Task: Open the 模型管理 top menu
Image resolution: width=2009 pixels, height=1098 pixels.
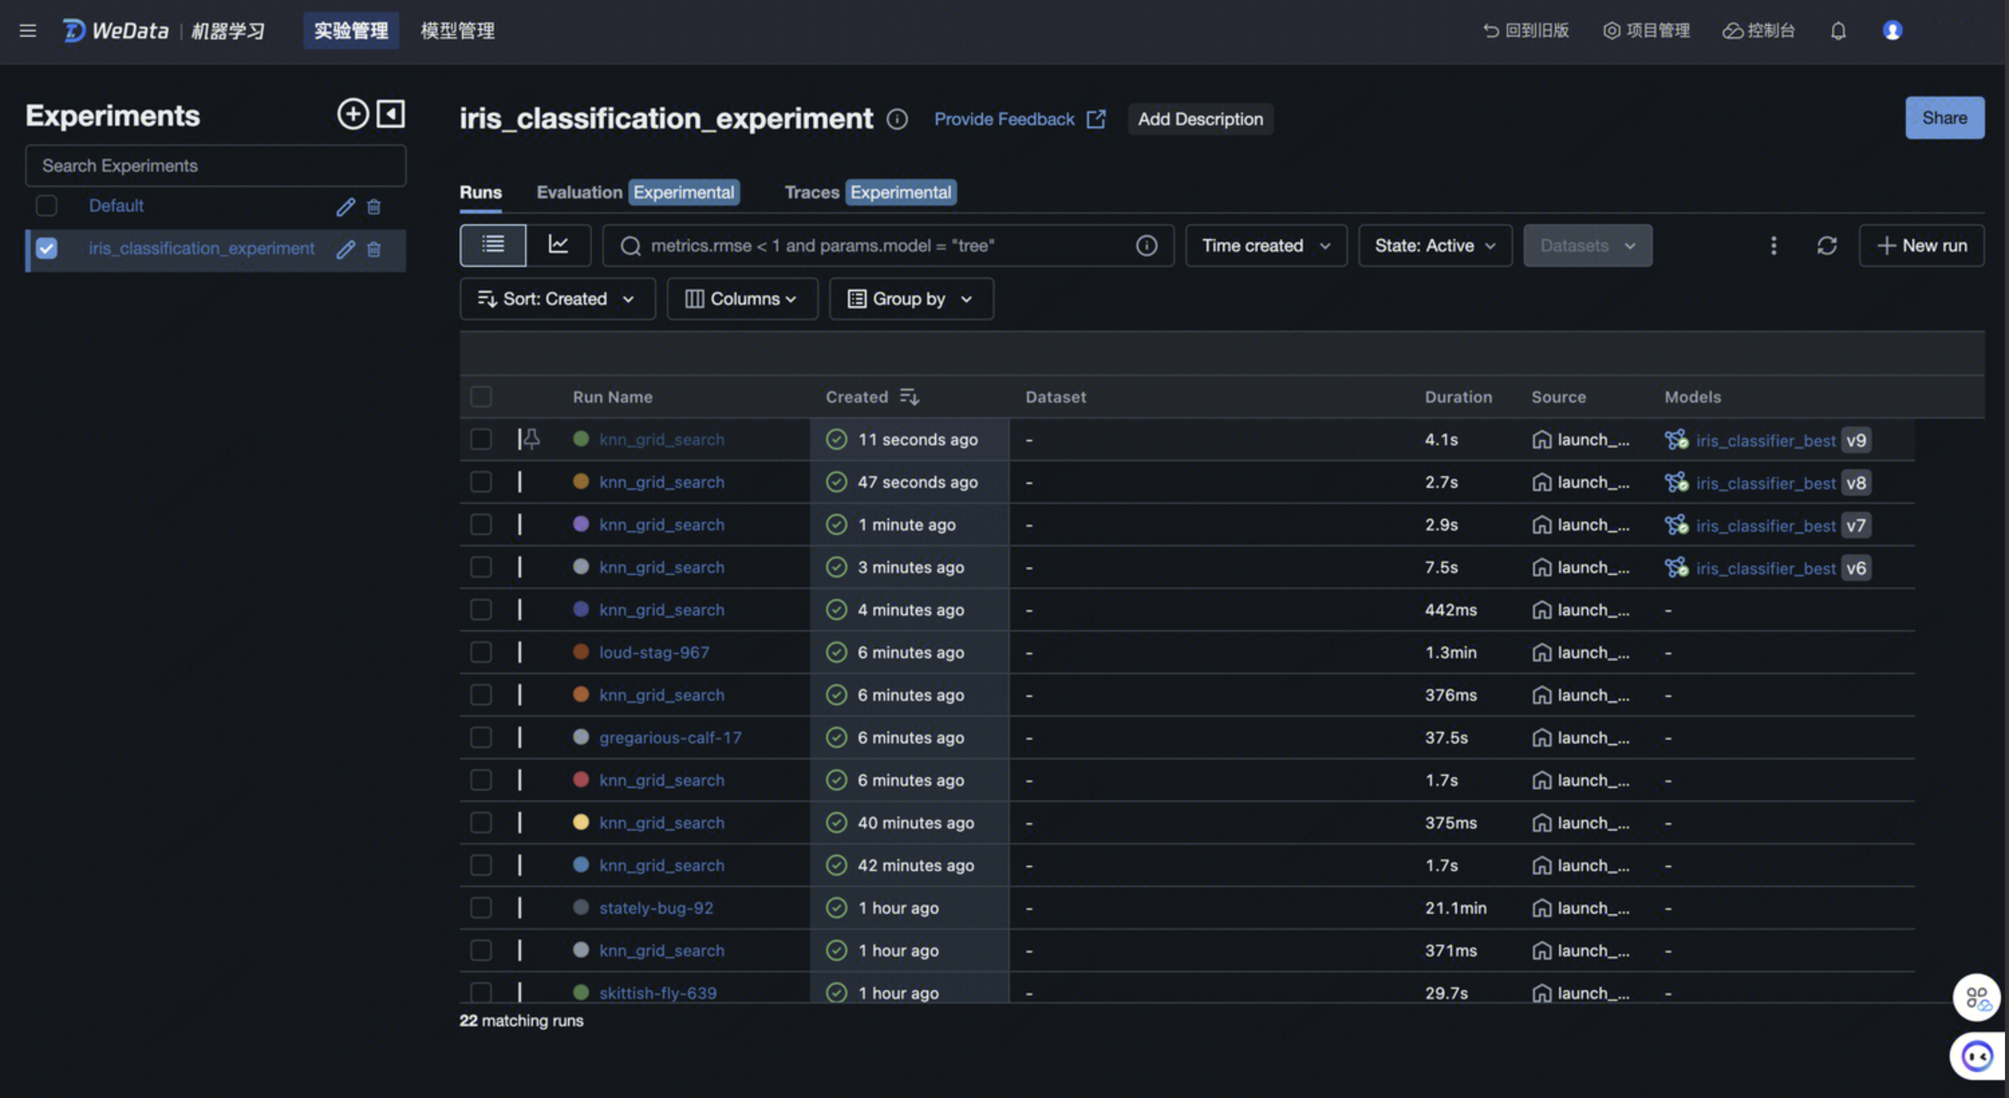Action: coord(457,30)
